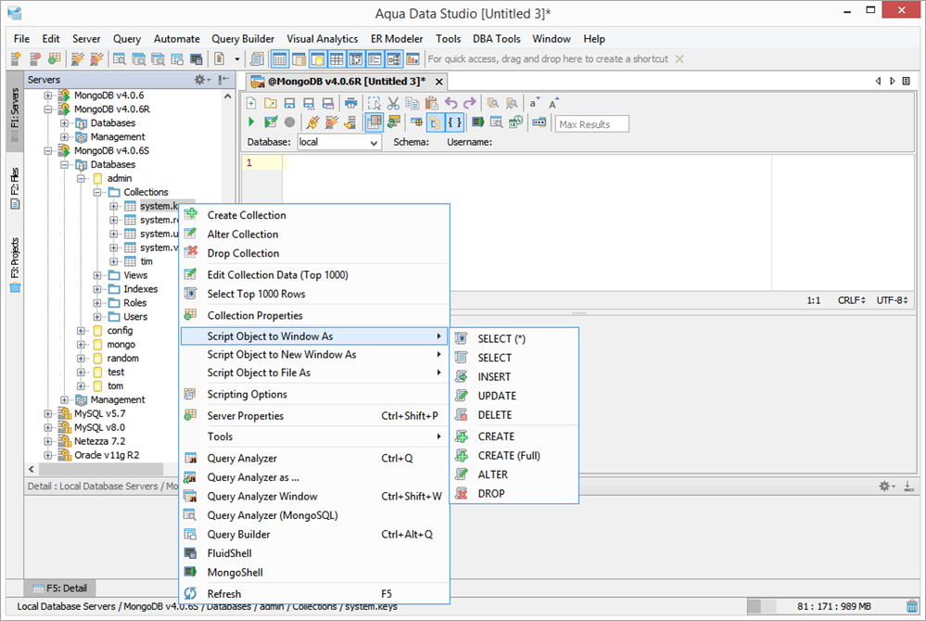Click the decrease font size icon
Image resolution: width=926 pixels, height=621 pixels.
click(x=534, y=103)
